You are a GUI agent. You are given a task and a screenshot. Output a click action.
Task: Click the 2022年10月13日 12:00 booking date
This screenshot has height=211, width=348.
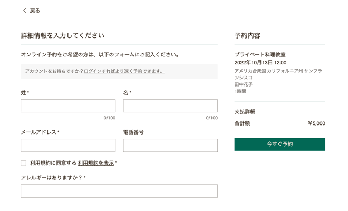pos(260,63)
